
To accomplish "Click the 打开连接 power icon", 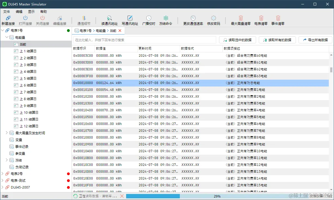I will [25, 18].
